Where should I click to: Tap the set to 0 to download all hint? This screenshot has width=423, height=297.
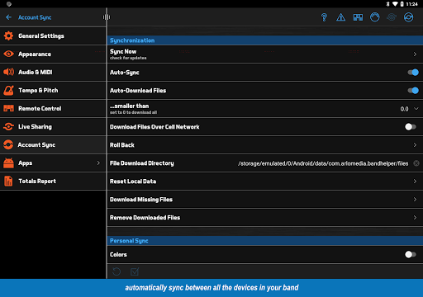[133, 112]
